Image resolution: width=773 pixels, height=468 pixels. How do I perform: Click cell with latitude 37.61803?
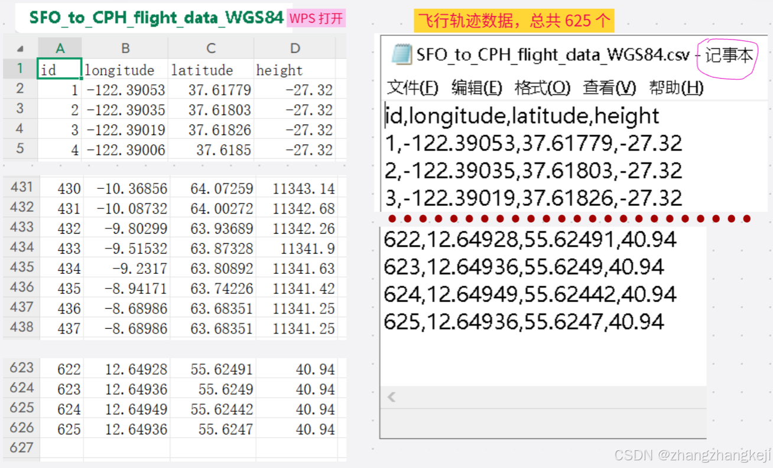tap(212, 110)
